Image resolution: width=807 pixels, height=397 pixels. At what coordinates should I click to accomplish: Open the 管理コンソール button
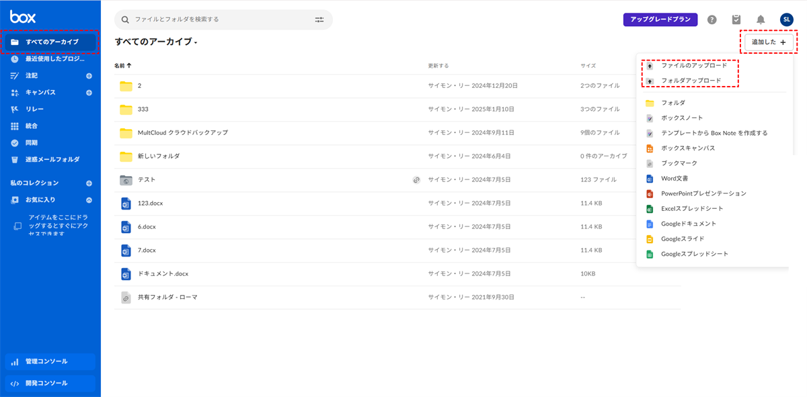50,361
